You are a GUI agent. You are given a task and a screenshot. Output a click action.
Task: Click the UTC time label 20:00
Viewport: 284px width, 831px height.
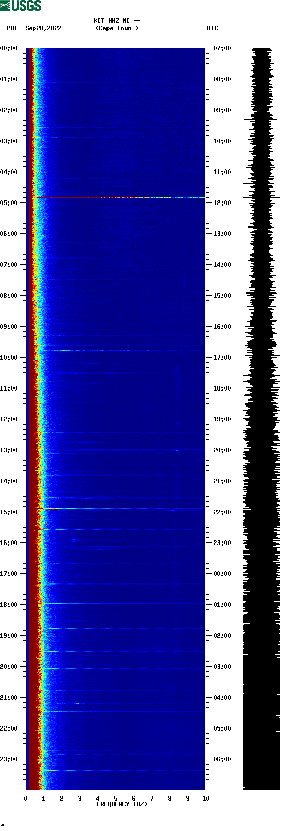(x=222, y=450)
